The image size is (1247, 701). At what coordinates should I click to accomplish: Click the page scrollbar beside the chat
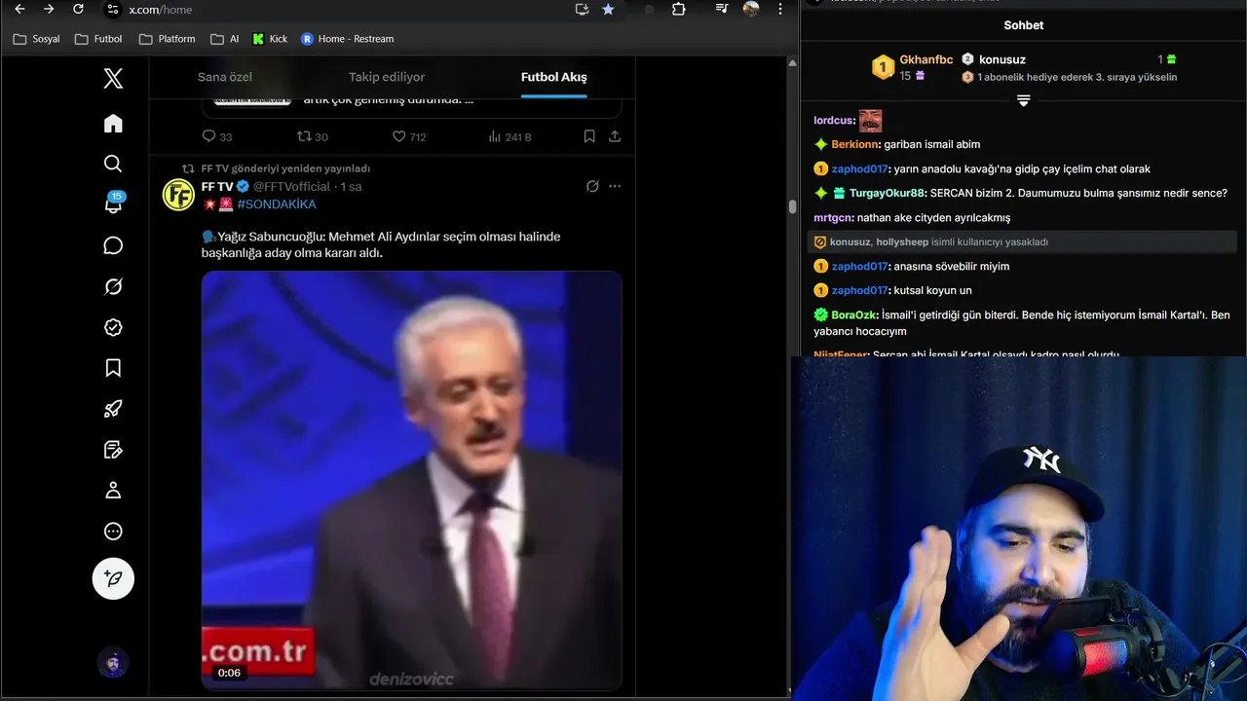[x=793, y=206]
